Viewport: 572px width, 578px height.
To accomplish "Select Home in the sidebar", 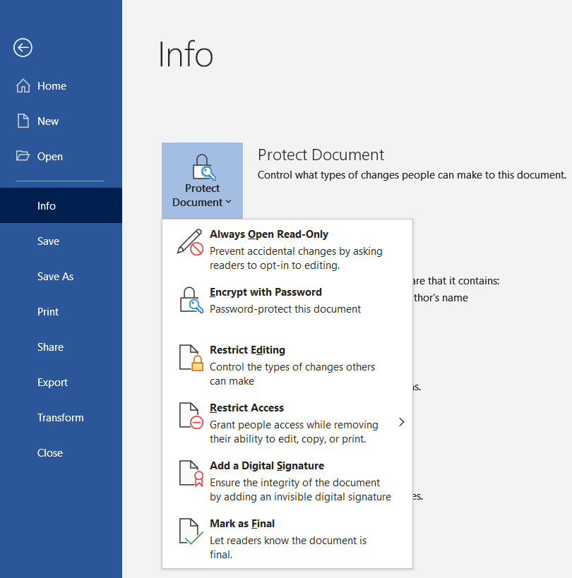I will (61, 86).
